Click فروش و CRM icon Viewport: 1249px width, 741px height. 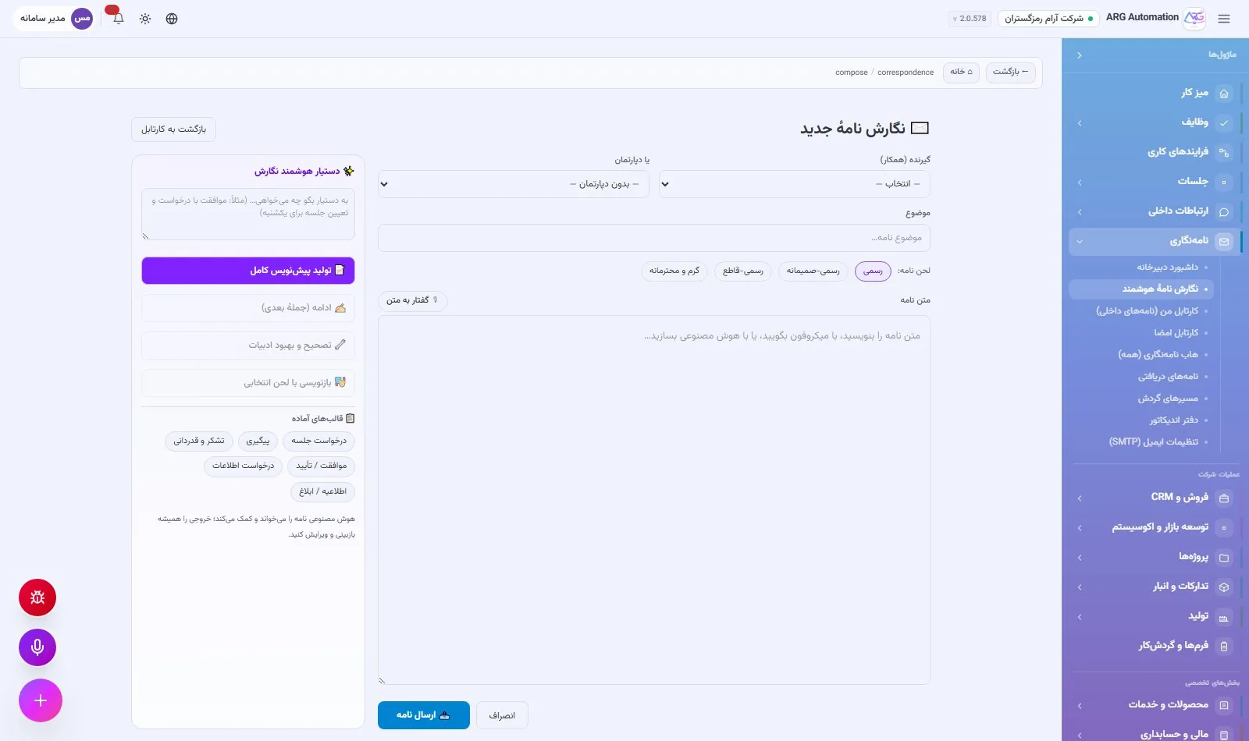(1224, 498)
